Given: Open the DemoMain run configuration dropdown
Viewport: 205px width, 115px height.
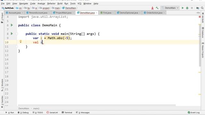Looking at the screenshot, I should pos(170,8).
